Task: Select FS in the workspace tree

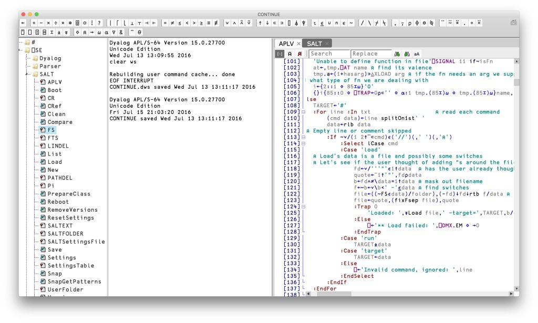Action: (x=51, y=130)
